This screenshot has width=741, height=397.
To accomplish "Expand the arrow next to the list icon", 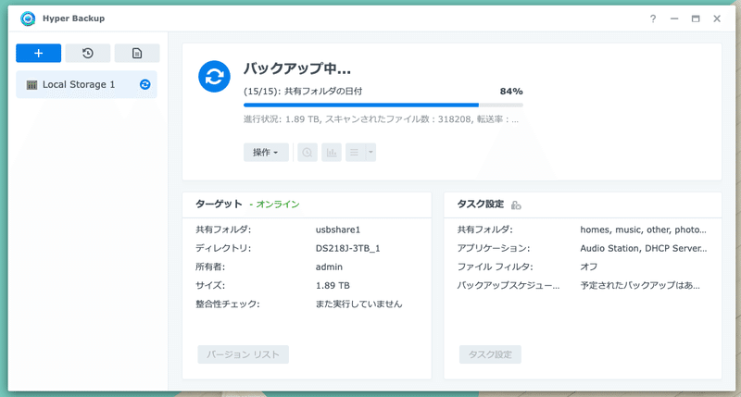I will (370, 152).
